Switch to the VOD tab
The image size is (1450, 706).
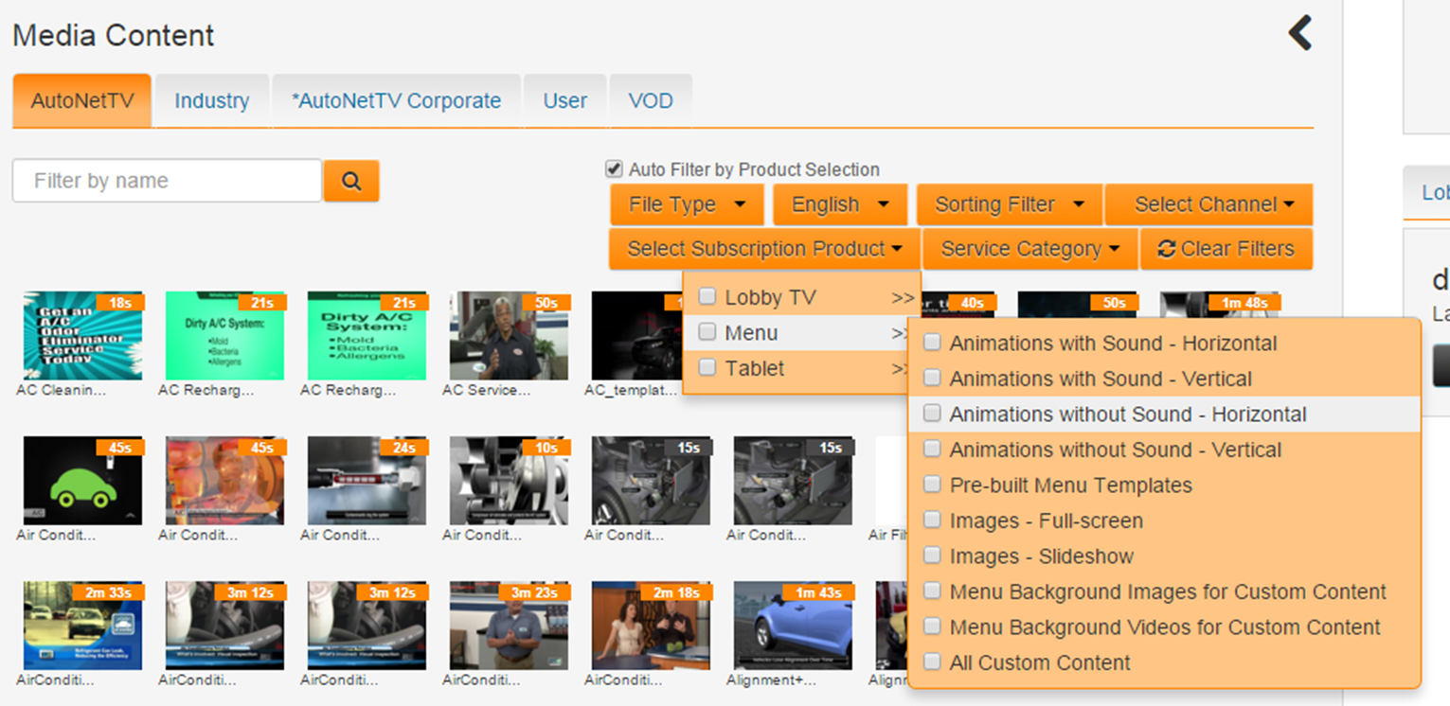[x=651, y=100]
